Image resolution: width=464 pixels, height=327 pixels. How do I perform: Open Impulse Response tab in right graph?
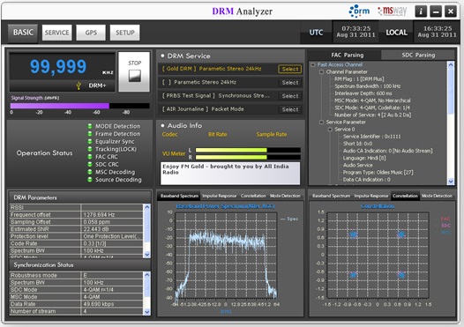371,196
